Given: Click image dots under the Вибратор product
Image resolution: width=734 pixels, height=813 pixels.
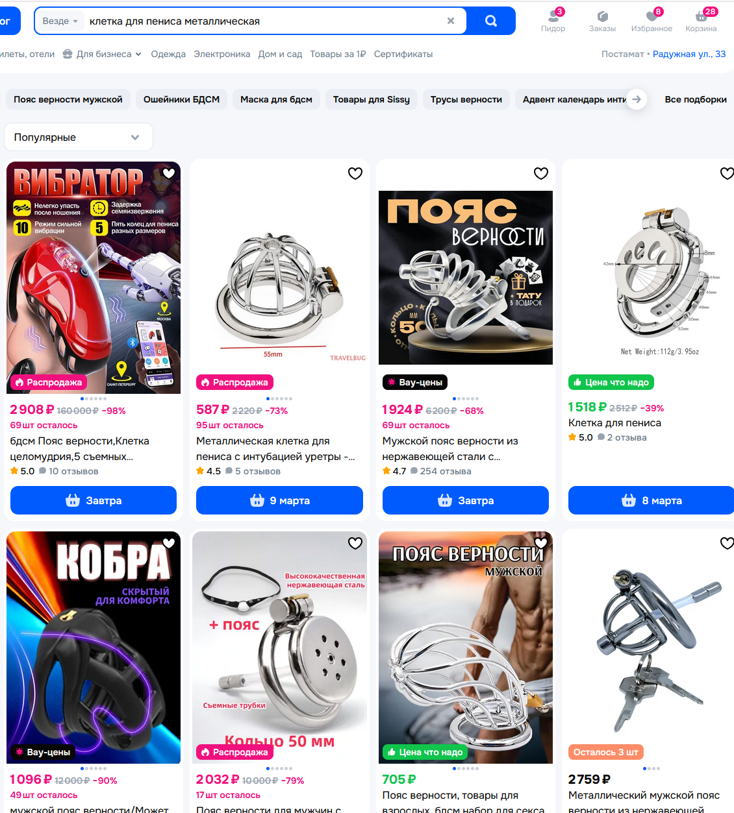Looking at the screenshot, I should 94,398.
